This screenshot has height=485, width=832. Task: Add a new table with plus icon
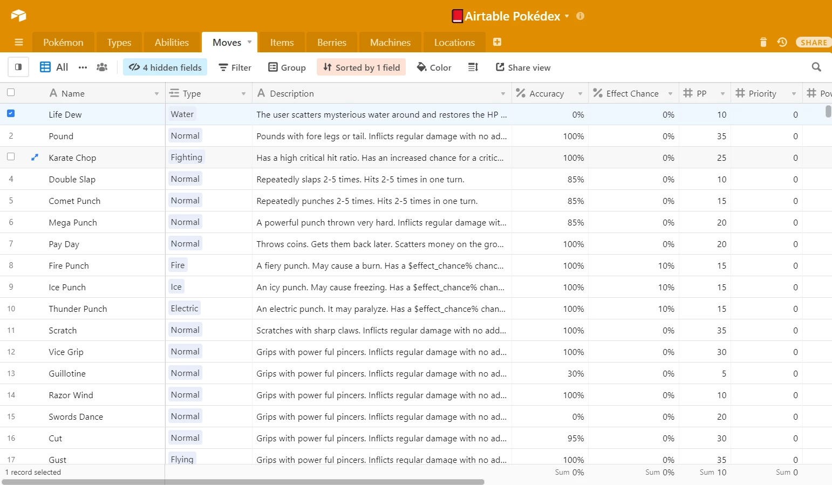497,42
